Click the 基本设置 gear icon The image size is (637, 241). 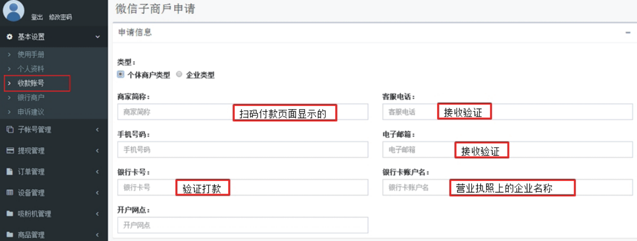(9, 37)
